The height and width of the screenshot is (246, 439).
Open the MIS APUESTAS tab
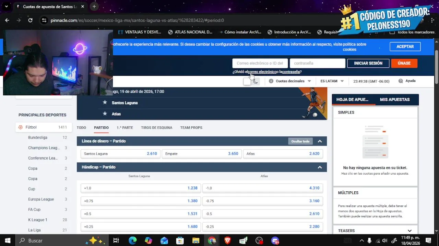pyautogui.click(x=395, y=99)
